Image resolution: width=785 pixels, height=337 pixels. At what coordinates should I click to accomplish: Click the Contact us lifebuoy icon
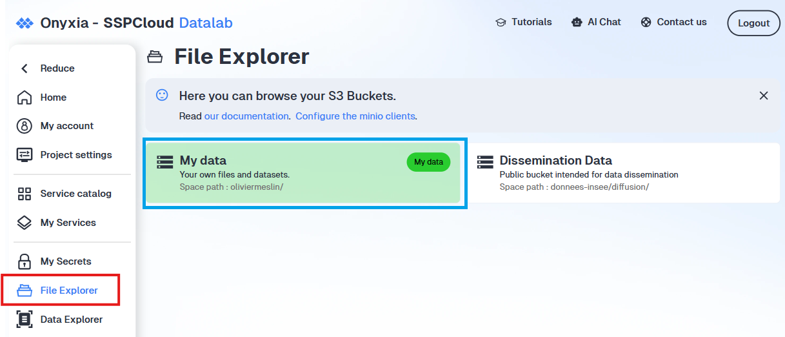coord(646,22)
